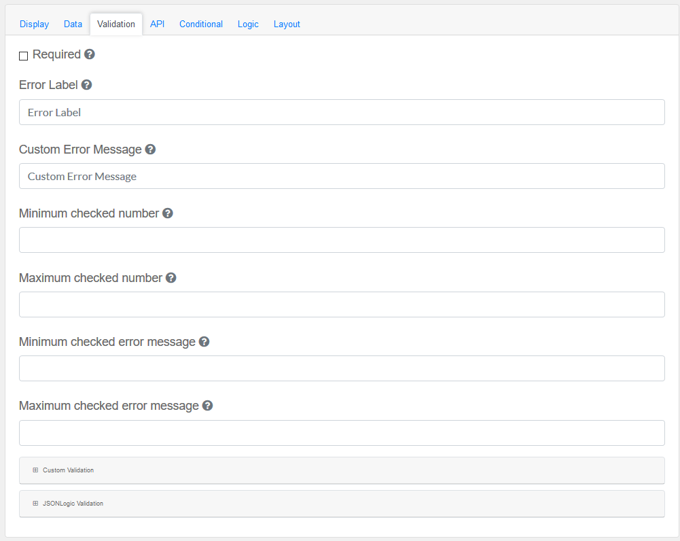Screen dimensions: 680x541
Task: Expand the Custom Validation panel
Action: 68,470
